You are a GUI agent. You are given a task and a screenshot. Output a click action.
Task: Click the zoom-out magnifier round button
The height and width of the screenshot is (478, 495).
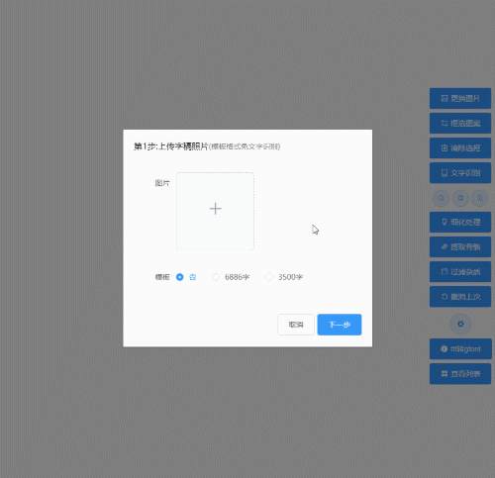(441, 198)
